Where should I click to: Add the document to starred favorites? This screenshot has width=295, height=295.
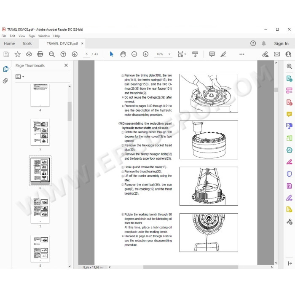[x=18, y=54]
